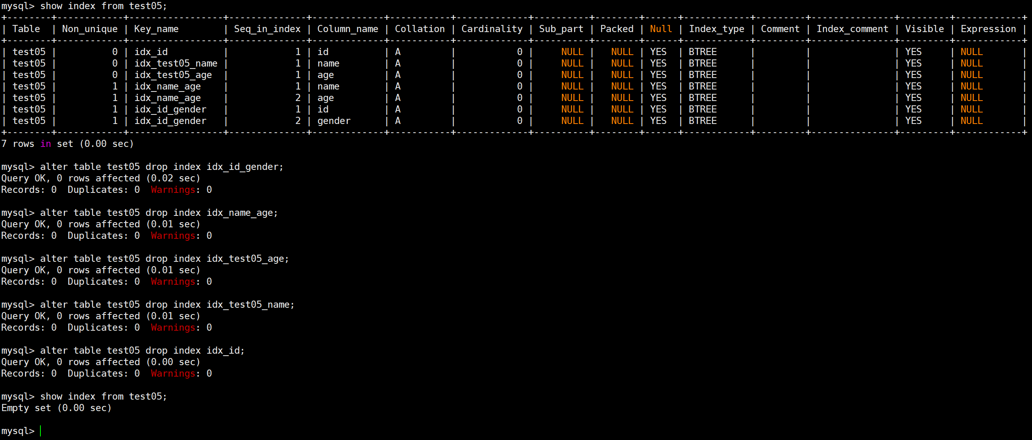This screenshot has width=1032, height=440.
Task: Click the last 'show index from test05;' command
Action: tap(103, 396)
